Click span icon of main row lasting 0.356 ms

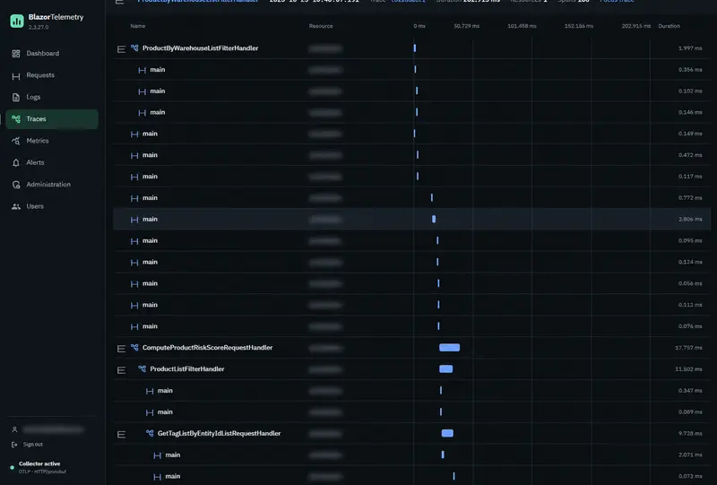pyautogui.click(x=143, y=70)
